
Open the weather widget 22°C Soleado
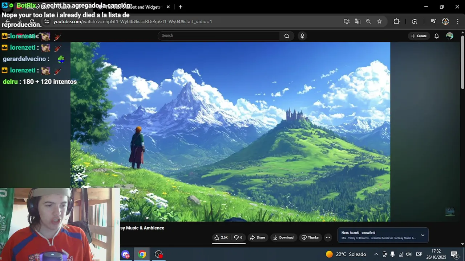(346, 254)
